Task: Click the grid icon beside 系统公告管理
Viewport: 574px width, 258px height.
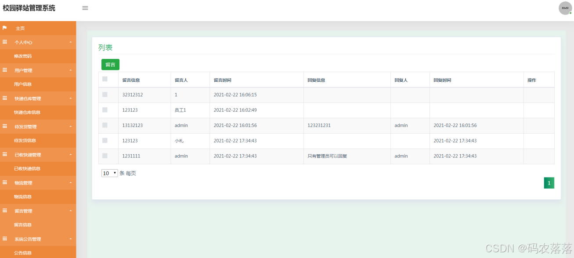Action: [5, 239]
